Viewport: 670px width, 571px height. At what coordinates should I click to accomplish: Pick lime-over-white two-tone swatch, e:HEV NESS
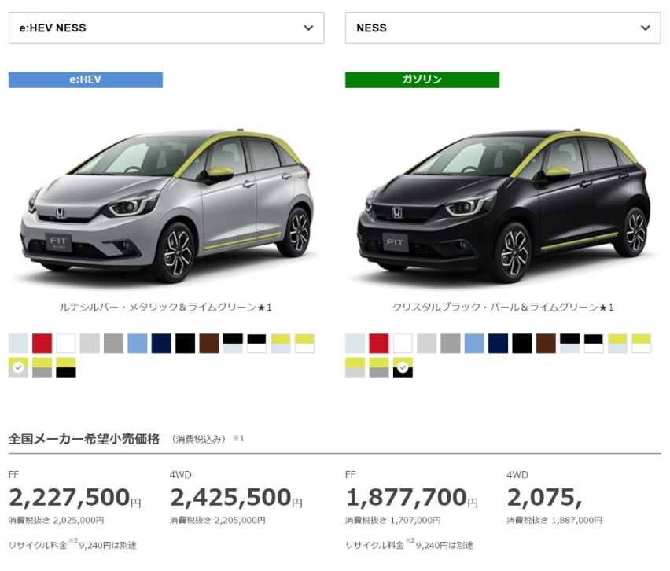304,344
